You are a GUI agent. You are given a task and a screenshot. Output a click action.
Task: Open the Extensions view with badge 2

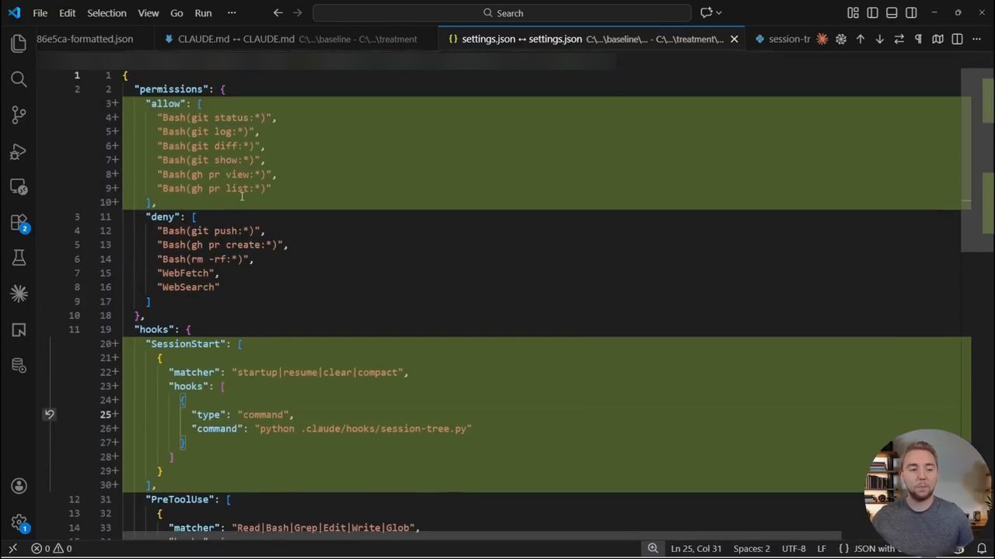coord(19,223)
